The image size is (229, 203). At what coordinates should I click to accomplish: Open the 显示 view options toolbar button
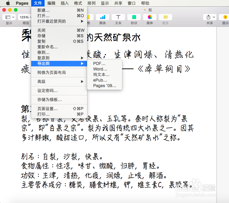tap(9, 17)
